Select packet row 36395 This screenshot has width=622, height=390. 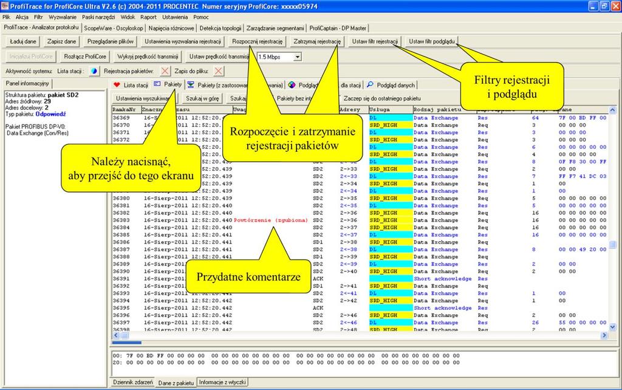click(360, 308)
